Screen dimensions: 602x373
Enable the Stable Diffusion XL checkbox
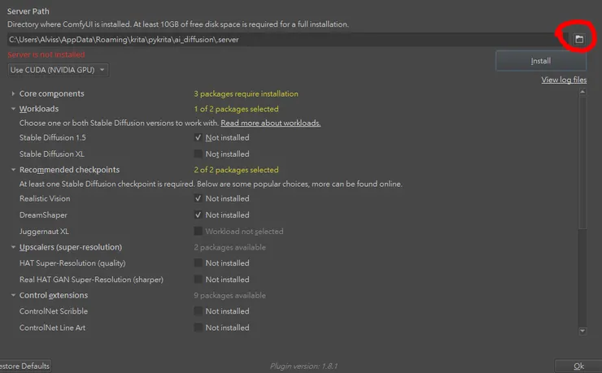(198, 154)
